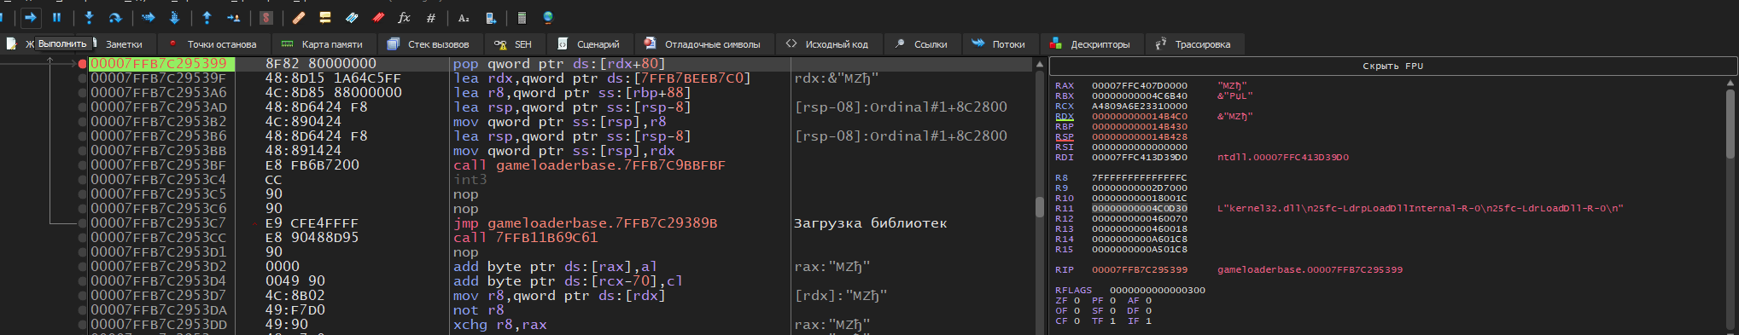Click the Pause toolbar icon

coord(57,17)
